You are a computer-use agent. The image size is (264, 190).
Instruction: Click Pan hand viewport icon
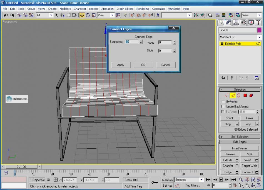coord(247,186)
